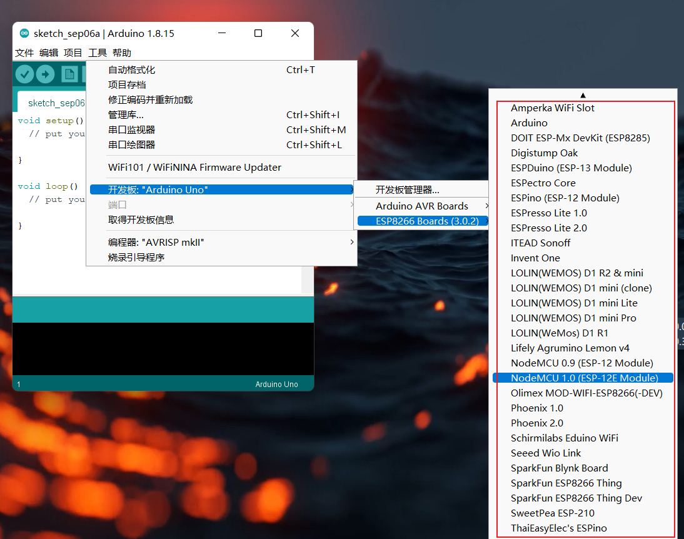This screenshot has height=539, width=684.
Task: Select Phoenix 2.0 board
Action: point(583,423)
